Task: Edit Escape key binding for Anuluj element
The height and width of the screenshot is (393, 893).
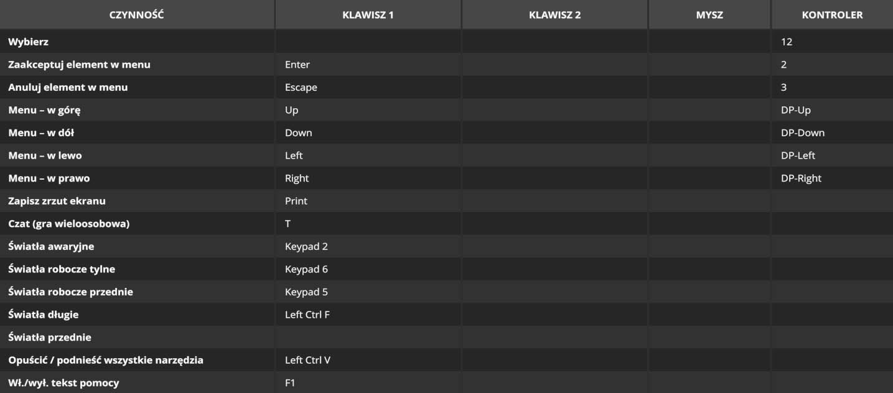Action: 368,87
